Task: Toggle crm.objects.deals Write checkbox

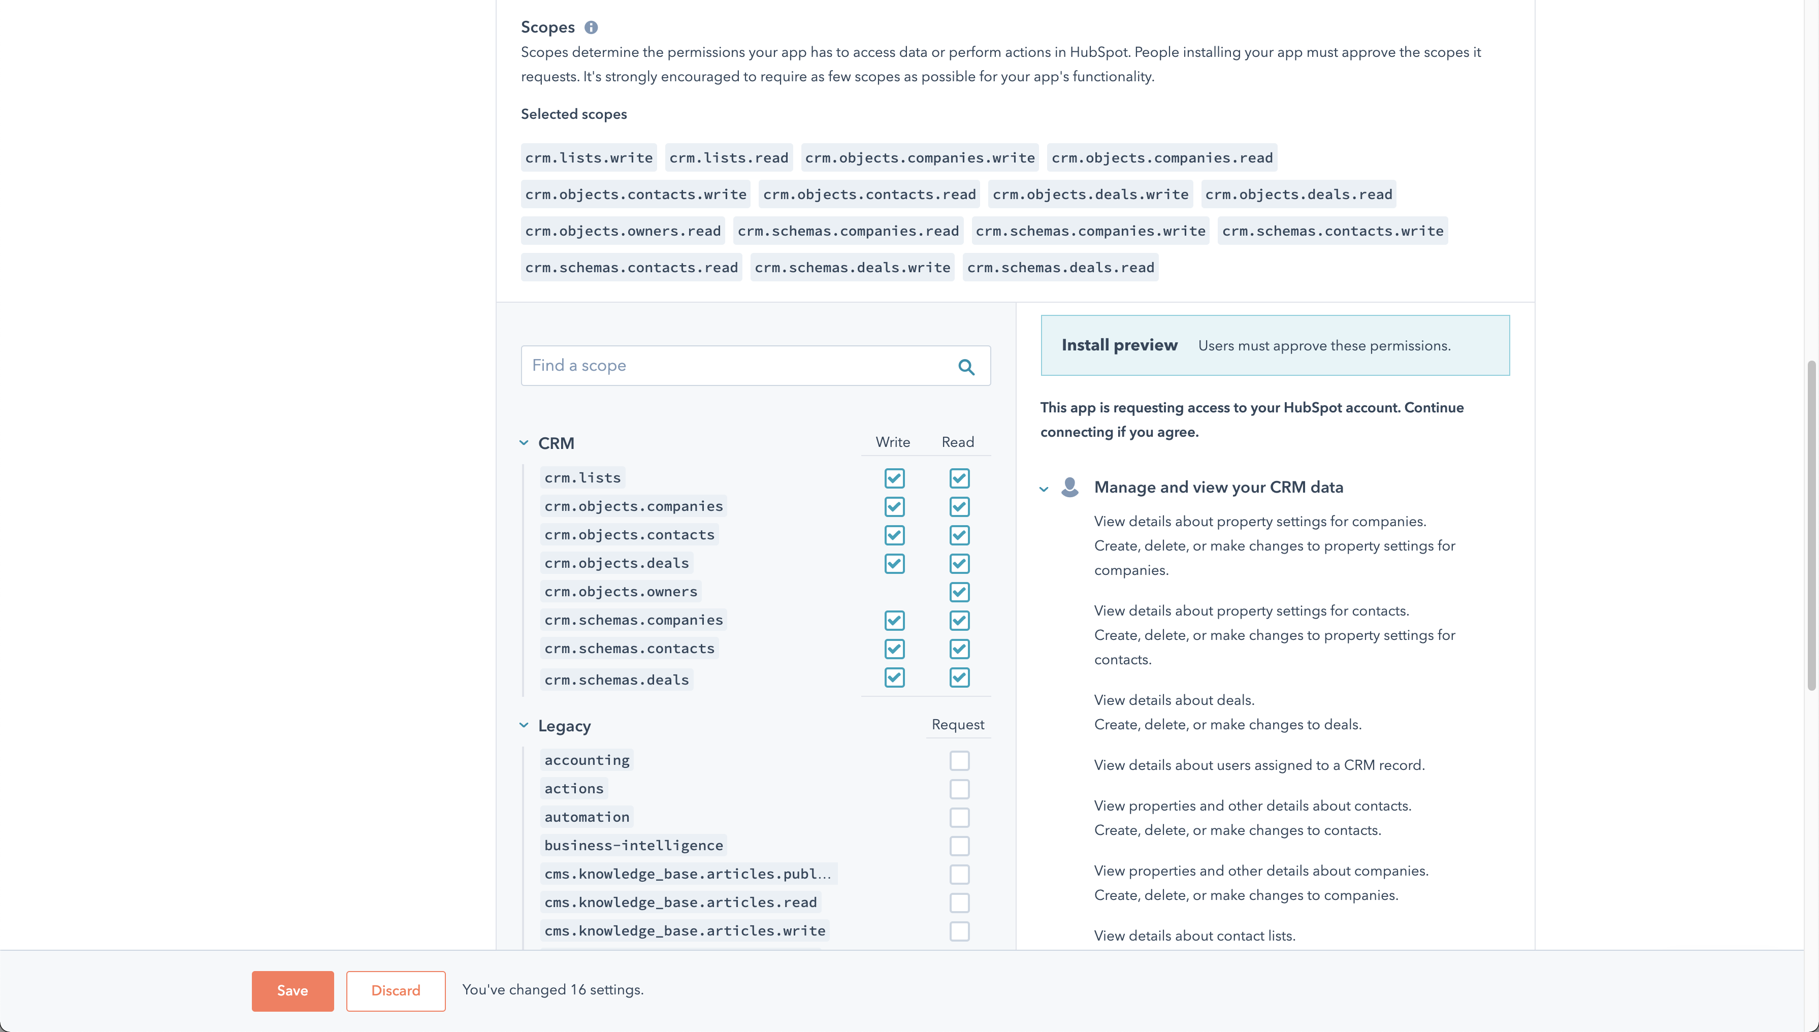Action: click(894, 564)
